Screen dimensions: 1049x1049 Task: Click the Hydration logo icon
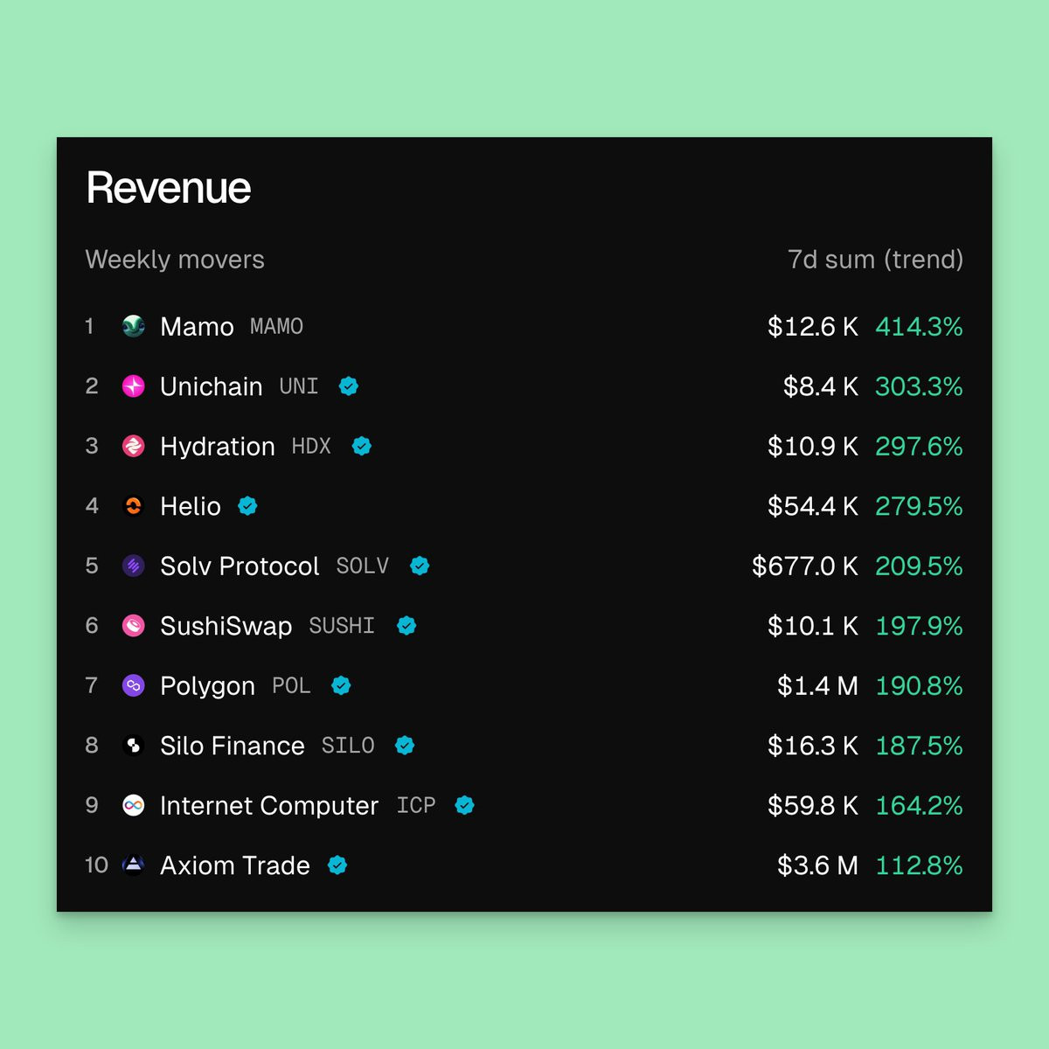(134, 446)
